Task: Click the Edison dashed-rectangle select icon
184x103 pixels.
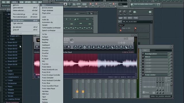Action: tap(65, 47)
